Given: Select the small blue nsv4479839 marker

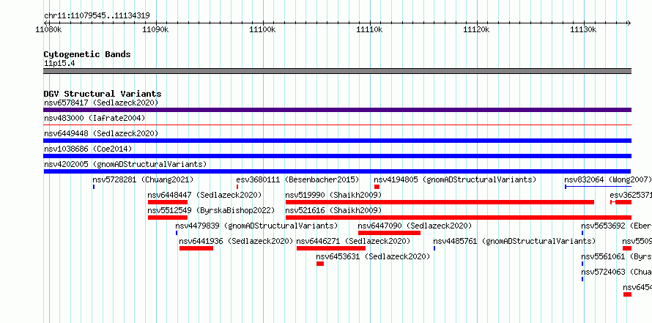Looking at the screenshot, I should [177, 233].
